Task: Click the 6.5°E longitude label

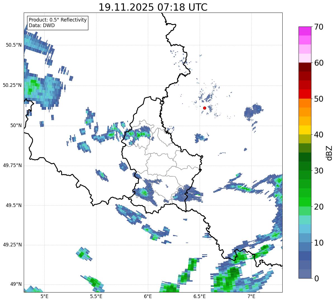Action: point(200,296)
